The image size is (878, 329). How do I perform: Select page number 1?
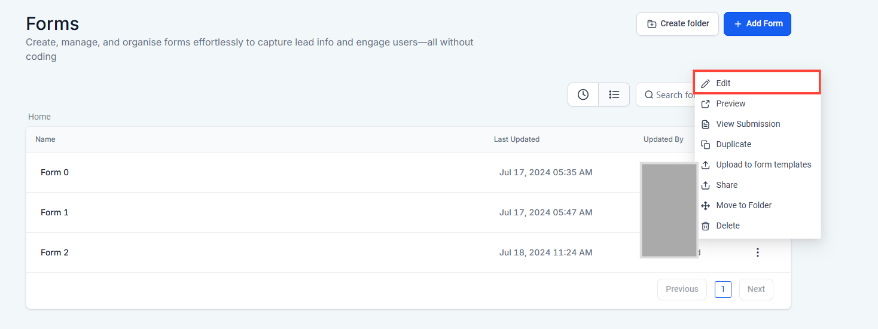click(722, 290)
